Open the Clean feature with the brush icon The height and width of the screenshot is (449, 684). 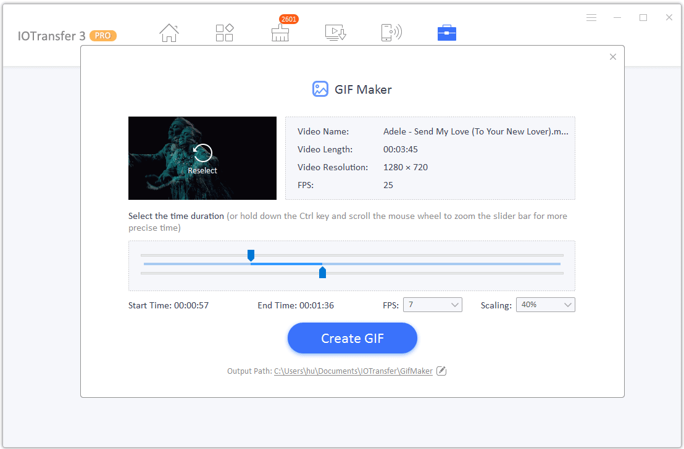pos(280,35)
